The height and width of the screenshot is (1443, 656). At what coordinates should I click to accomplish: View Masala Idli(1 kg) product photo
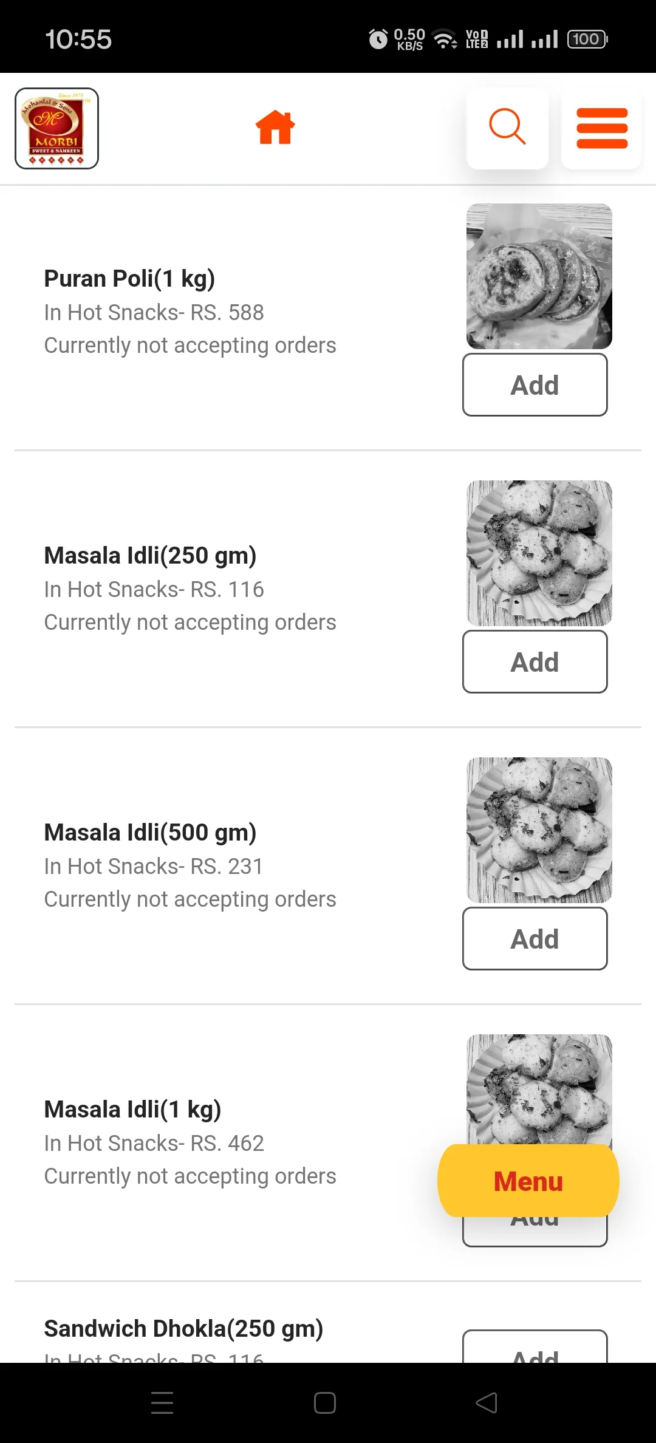tap(539, 1090)
